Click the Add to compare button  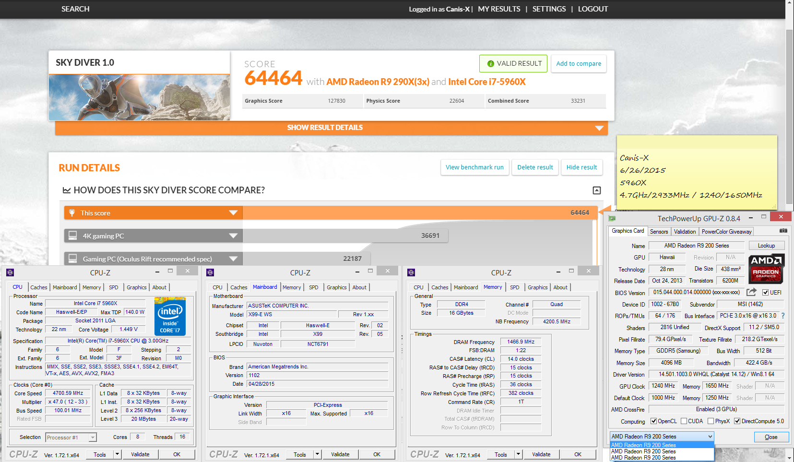coord(579,63)
